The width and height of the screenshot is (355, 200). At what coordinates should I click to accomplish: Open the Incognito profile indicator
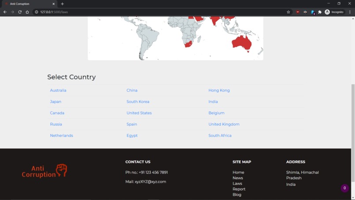tap(334, 12)
